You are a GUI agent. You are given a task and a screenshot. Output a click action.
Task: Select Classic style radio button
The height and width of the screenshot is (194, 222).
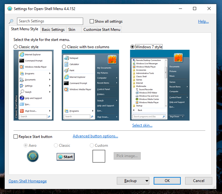[x=15, y=47]
